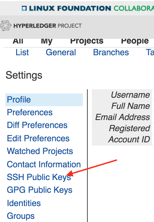Open the All top menu

click(x=18, y=41)
